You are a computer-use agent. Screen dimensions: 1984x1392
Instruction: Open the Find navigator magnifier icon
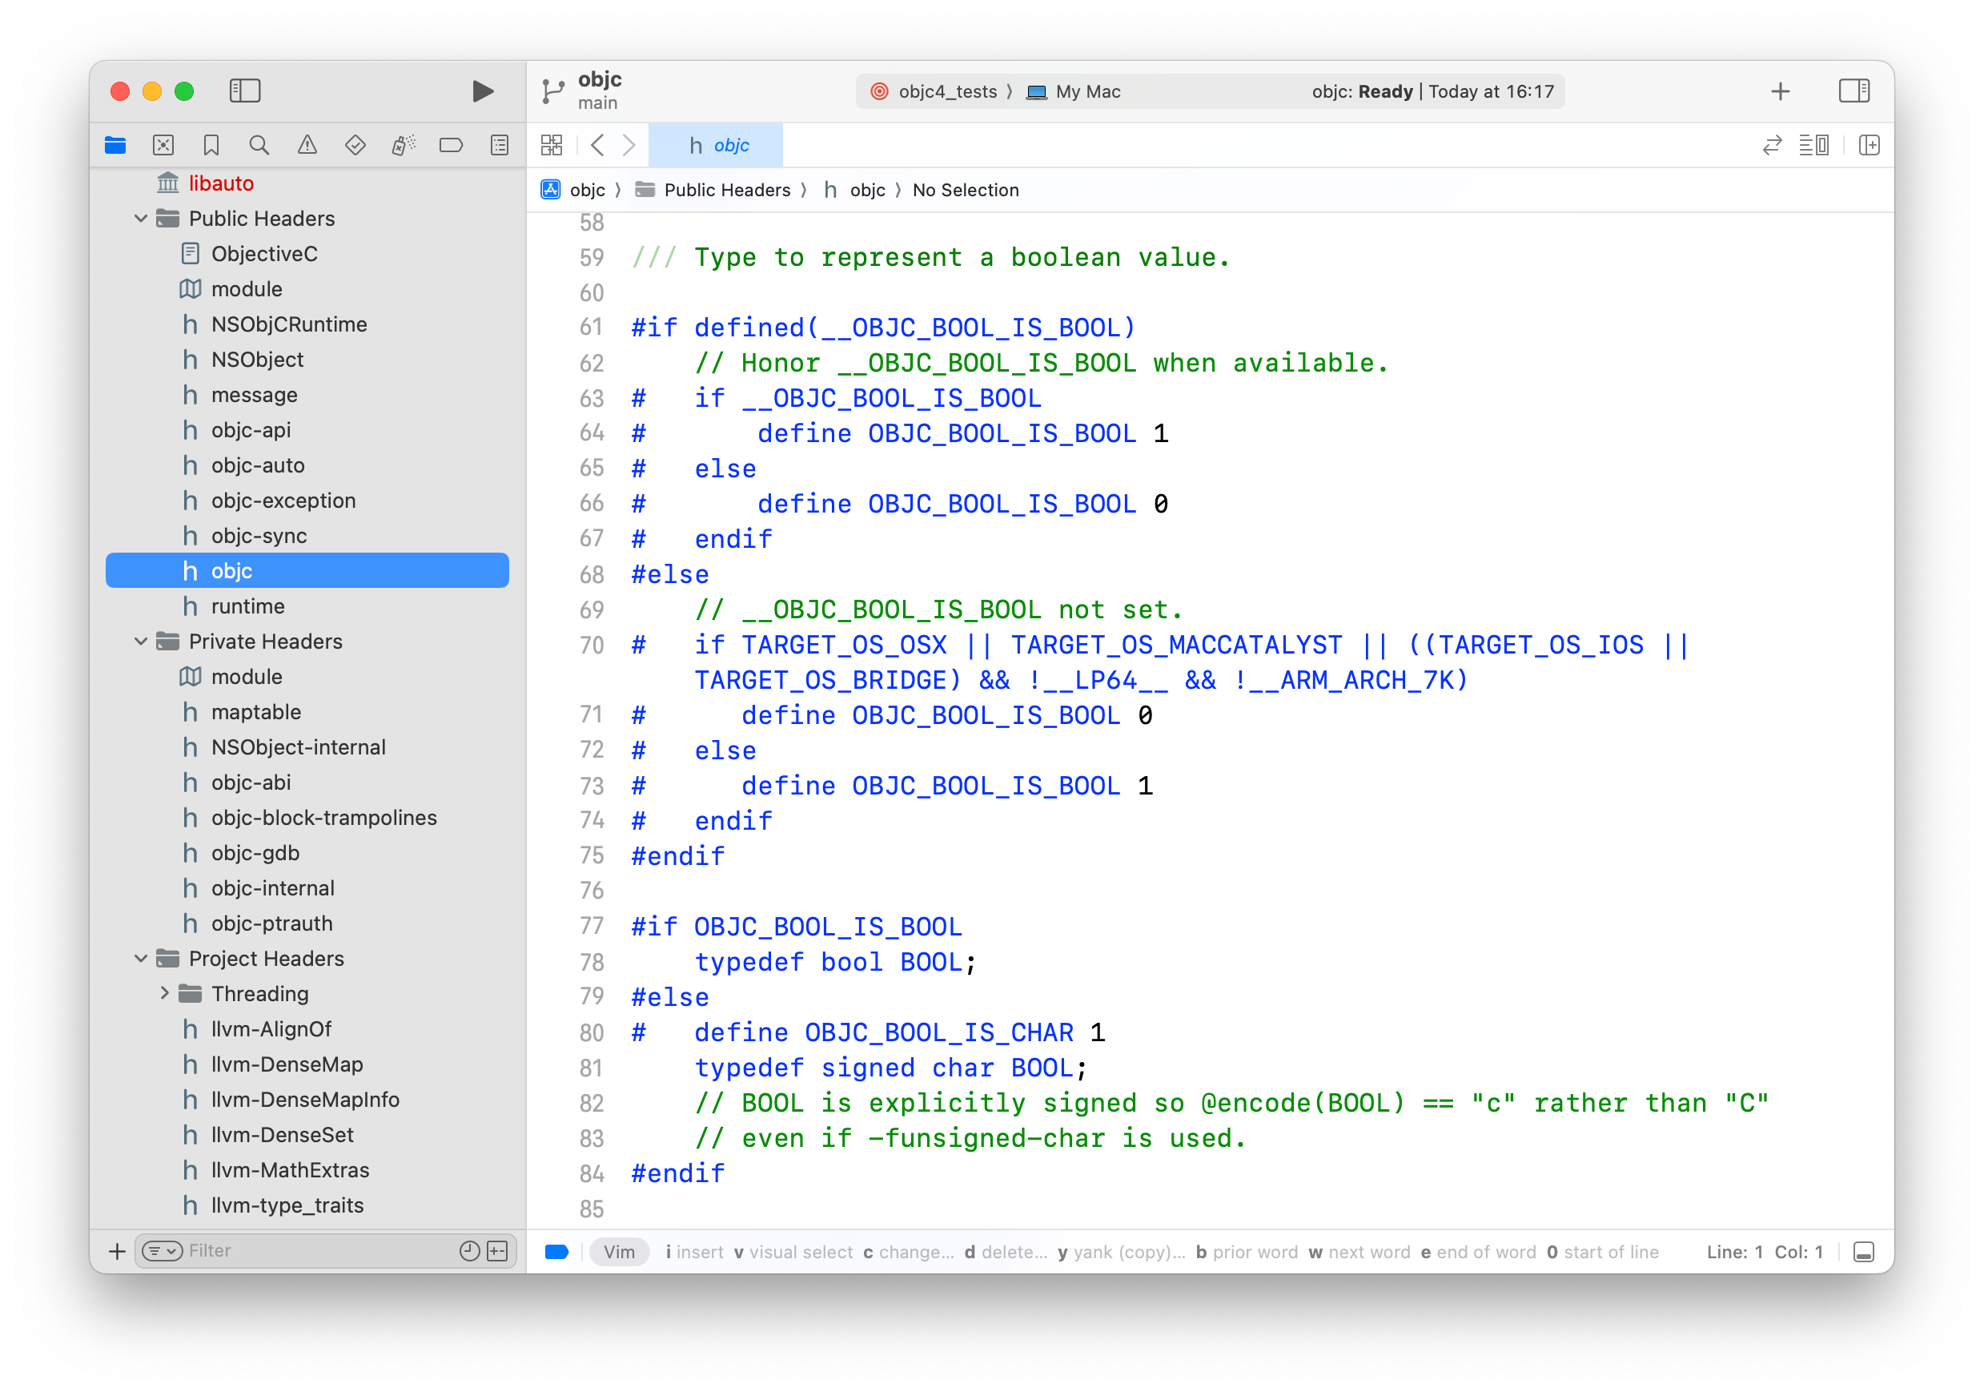[259, 145]
